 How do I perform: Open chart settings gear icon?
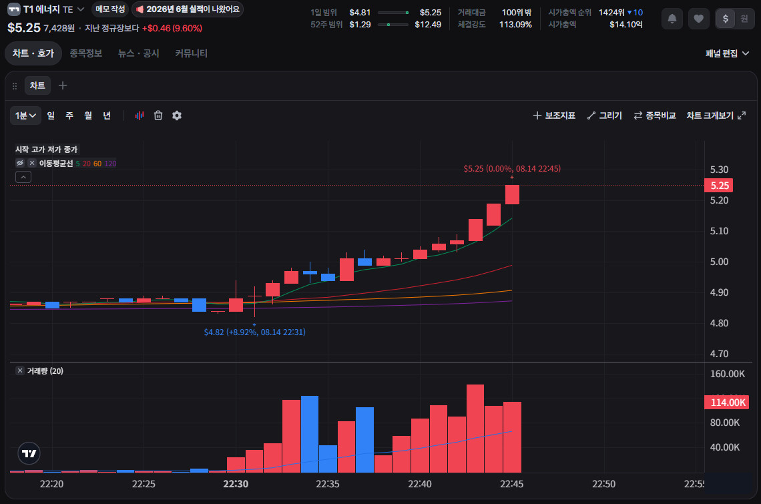tap(177, 115)
